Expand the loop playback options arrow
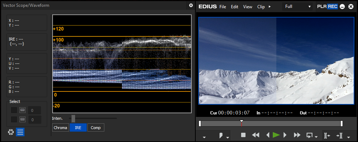This screenshot has width=358, height=142. point(316,137)
